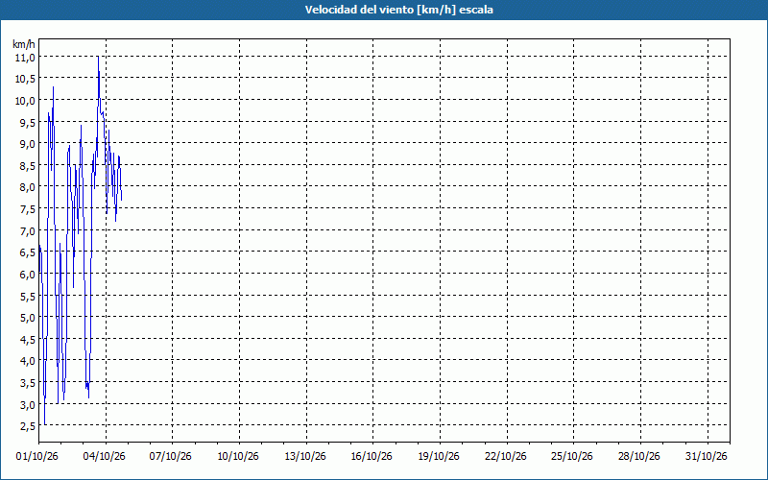Click the '01/10/26' date label
The height and width of the screenshot is (480, 768).
tap(37, 457)
